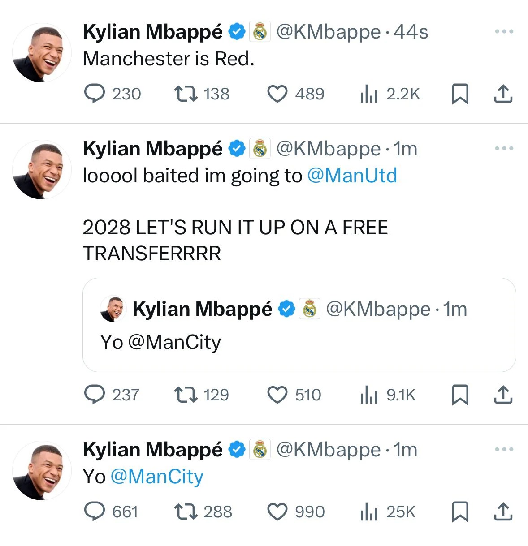View analytics on the "loool baited" tweet
The height and width of the screenshot is (546, 528).
pos(368,395)
